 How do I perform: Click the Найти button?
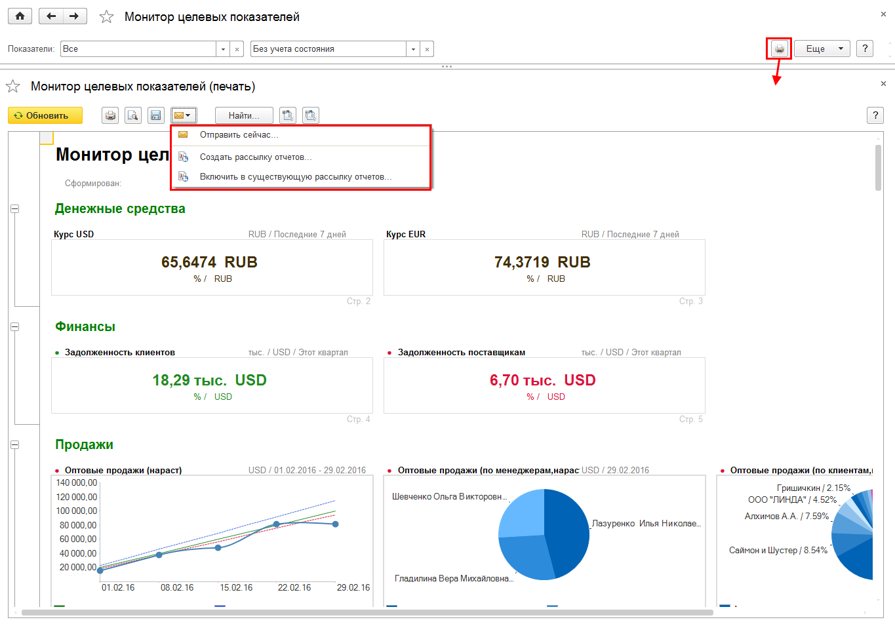[x=244, y=115]
